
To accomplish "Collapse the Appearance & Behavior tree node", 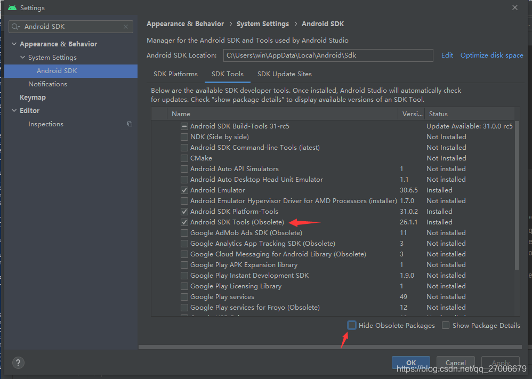I will (14, 44).
